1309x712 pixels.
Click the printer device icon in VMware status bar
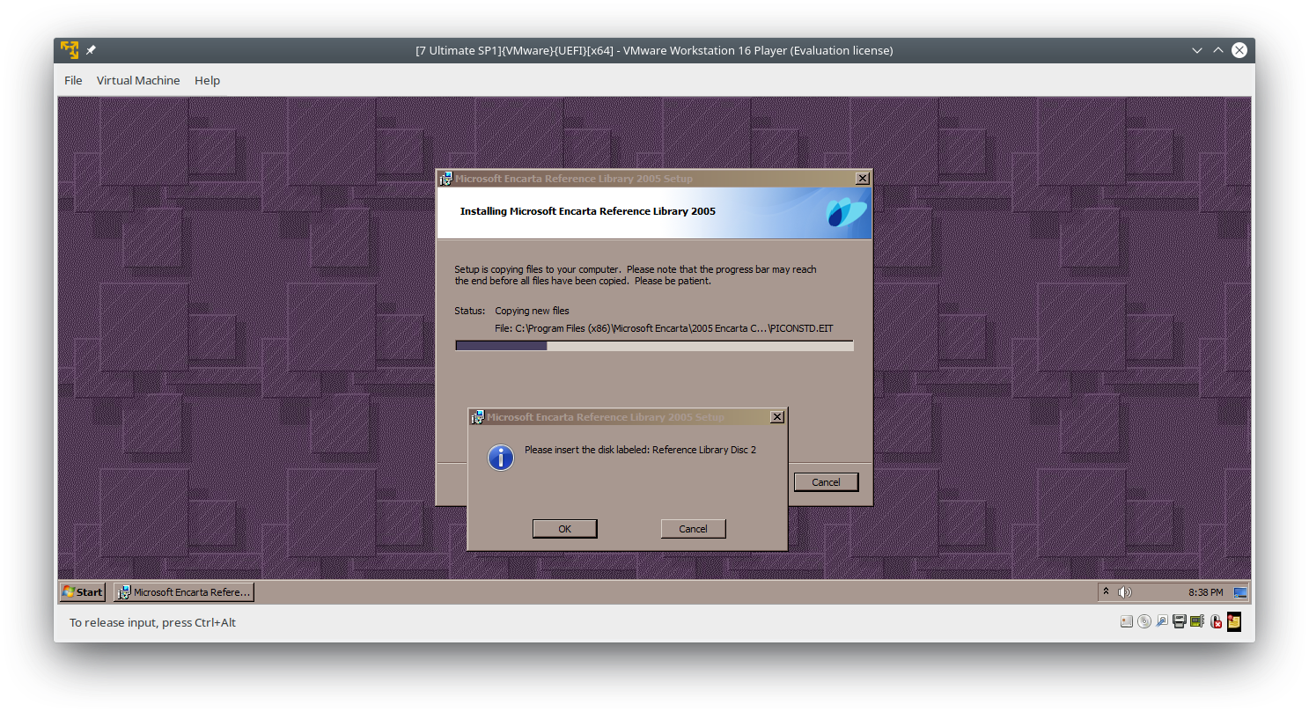1180,621
